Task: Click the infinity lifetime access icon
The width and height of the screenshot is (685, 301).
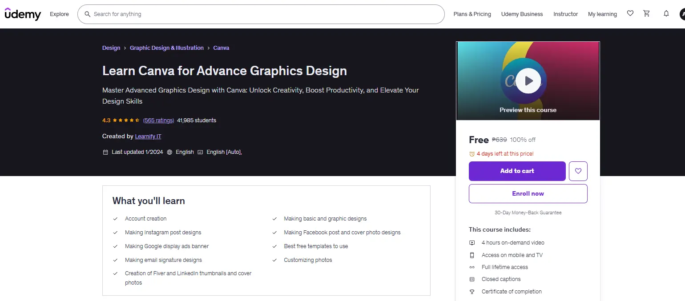Action: tap(472, 267)
